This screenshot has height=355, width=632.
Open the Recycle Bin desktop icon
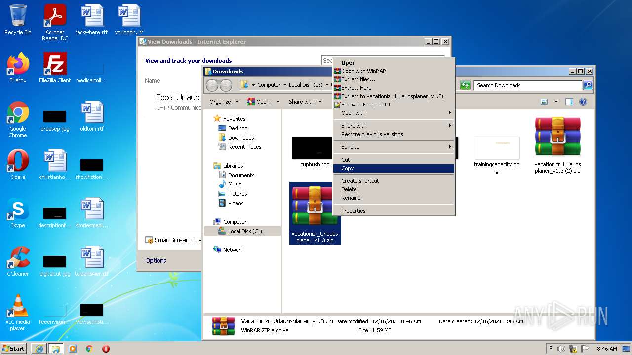click(x=18, y=20)
